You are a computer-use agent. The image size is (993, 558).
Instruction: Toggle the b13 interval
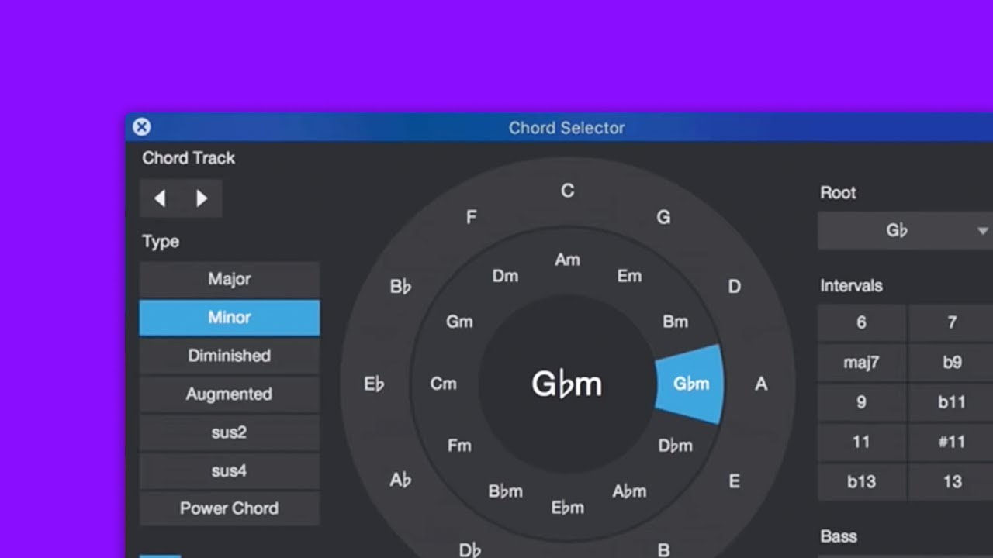(861, 482)
